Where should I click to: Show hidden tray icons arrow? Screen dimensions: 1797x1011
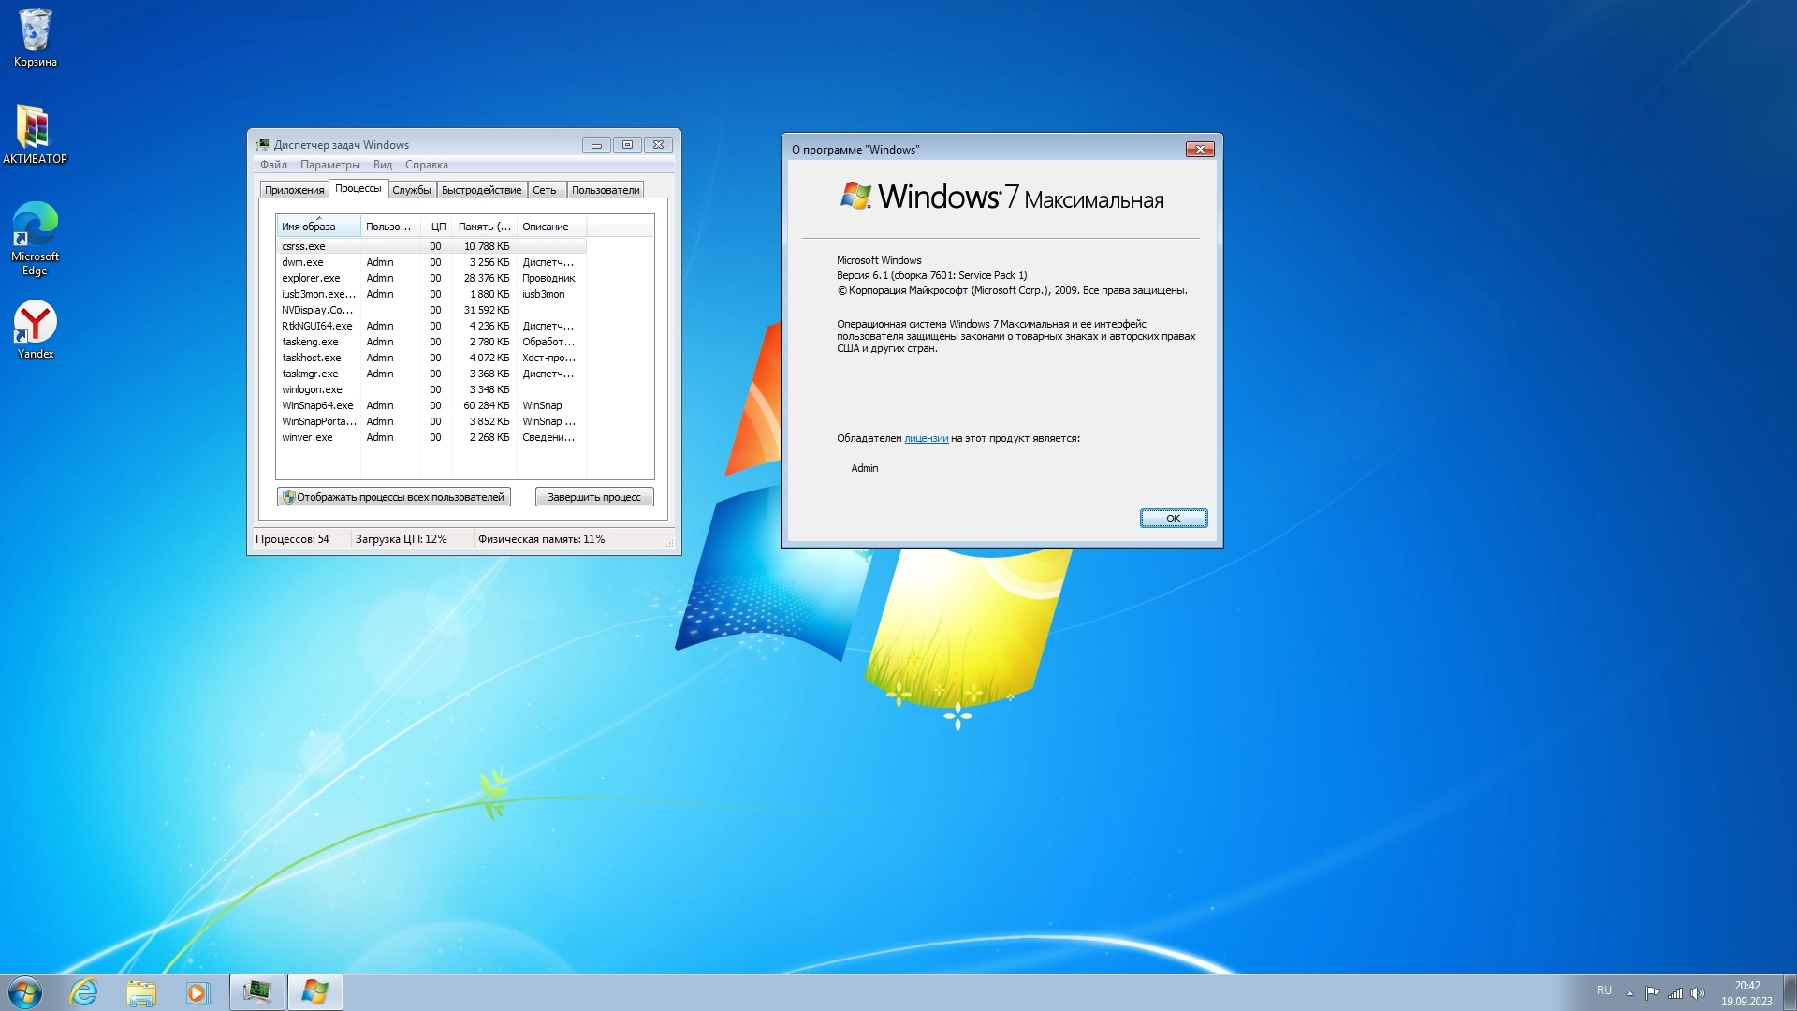(x=1629, y=993)
